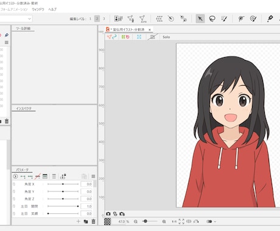Toggle the crossed-out red keyform delete icon
Image resolution: width=280 pixels, height=231 pixels.
pos(38,176)
